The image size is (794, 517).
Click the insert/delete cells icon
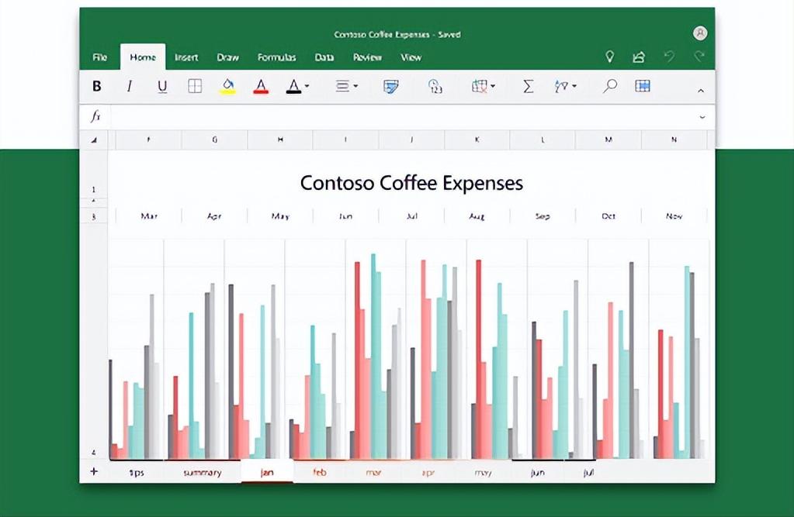coord(480,87)
